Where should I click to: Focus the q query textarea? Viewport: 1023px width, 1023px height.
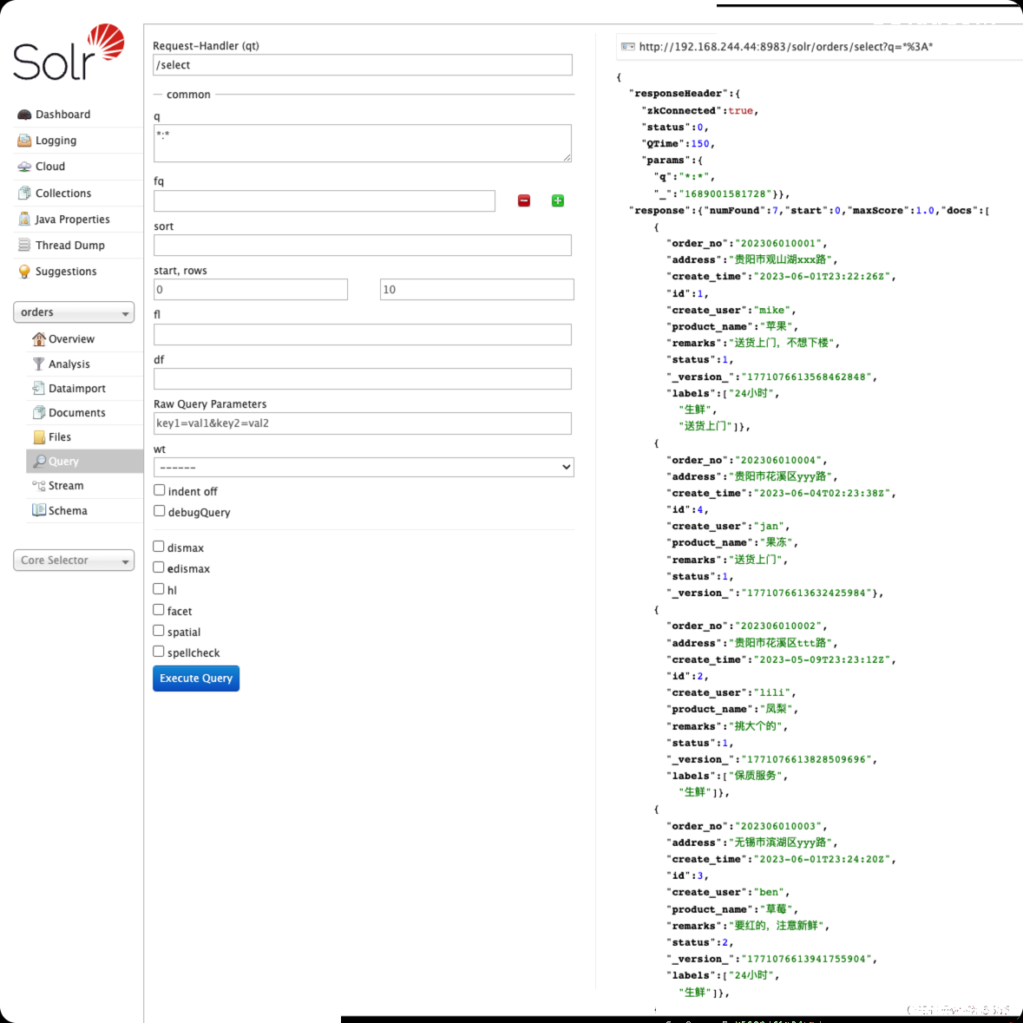(x=363, y=143)
